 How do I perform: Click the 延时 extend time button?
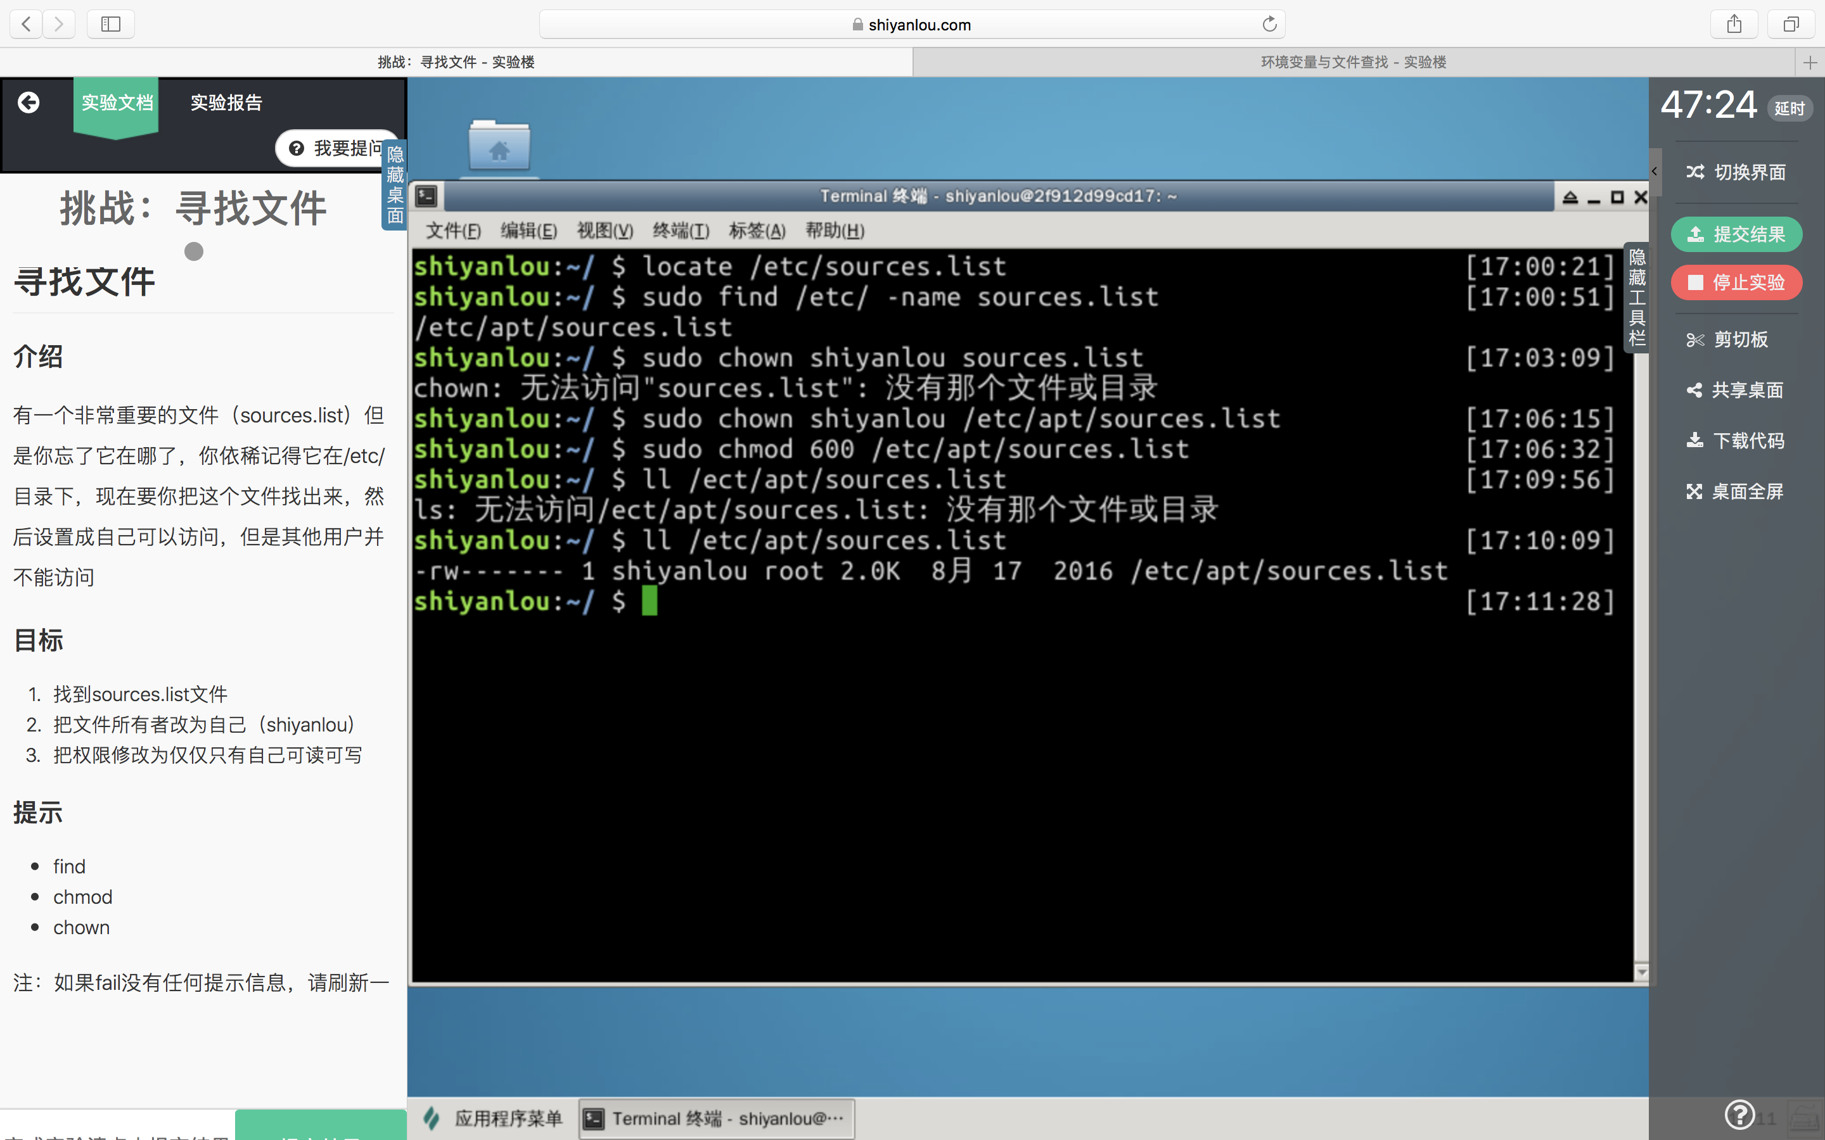1789,108
